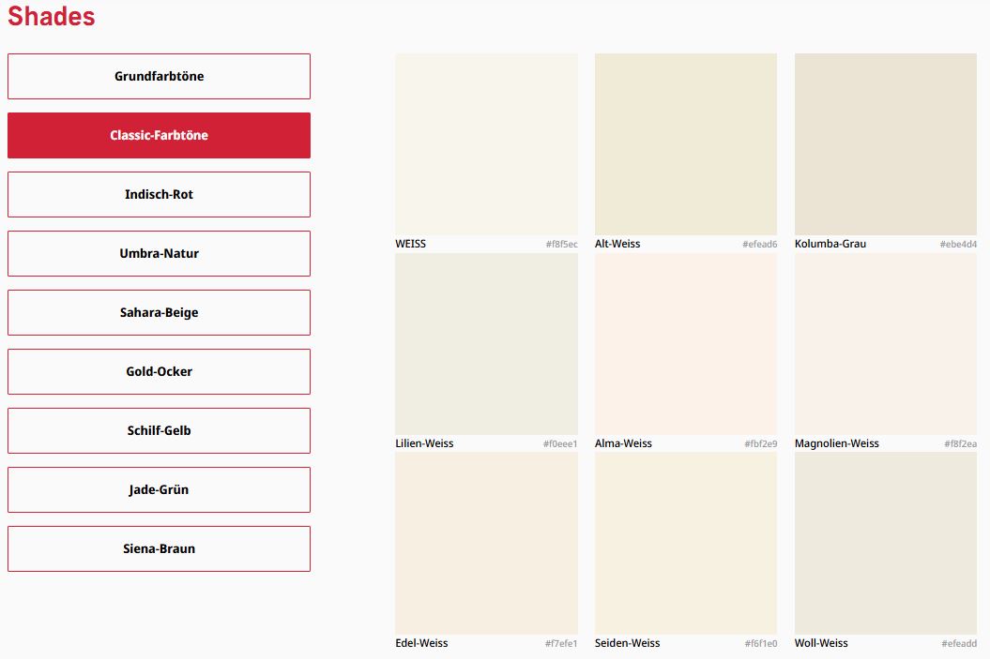Show the Gold-Ocker shades
Image resolution: width=990 pixels, height=659 pixels.
[x=159, y=371]
